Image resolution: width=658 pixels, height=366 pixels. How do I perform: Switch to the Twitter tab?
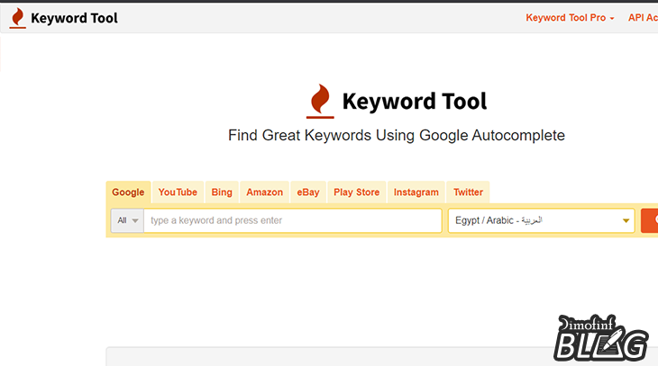[x=468, y=192]
